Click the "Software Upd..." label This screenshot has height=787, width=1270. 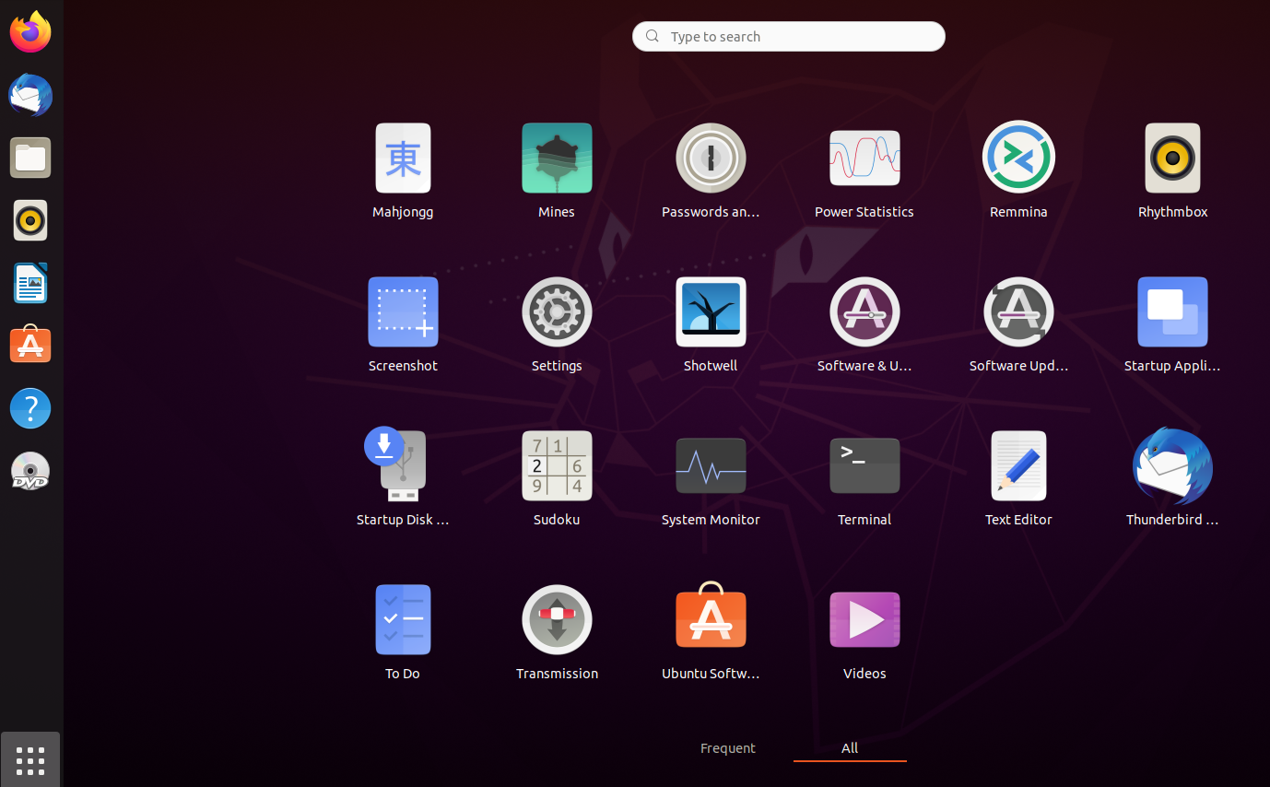1018,366
